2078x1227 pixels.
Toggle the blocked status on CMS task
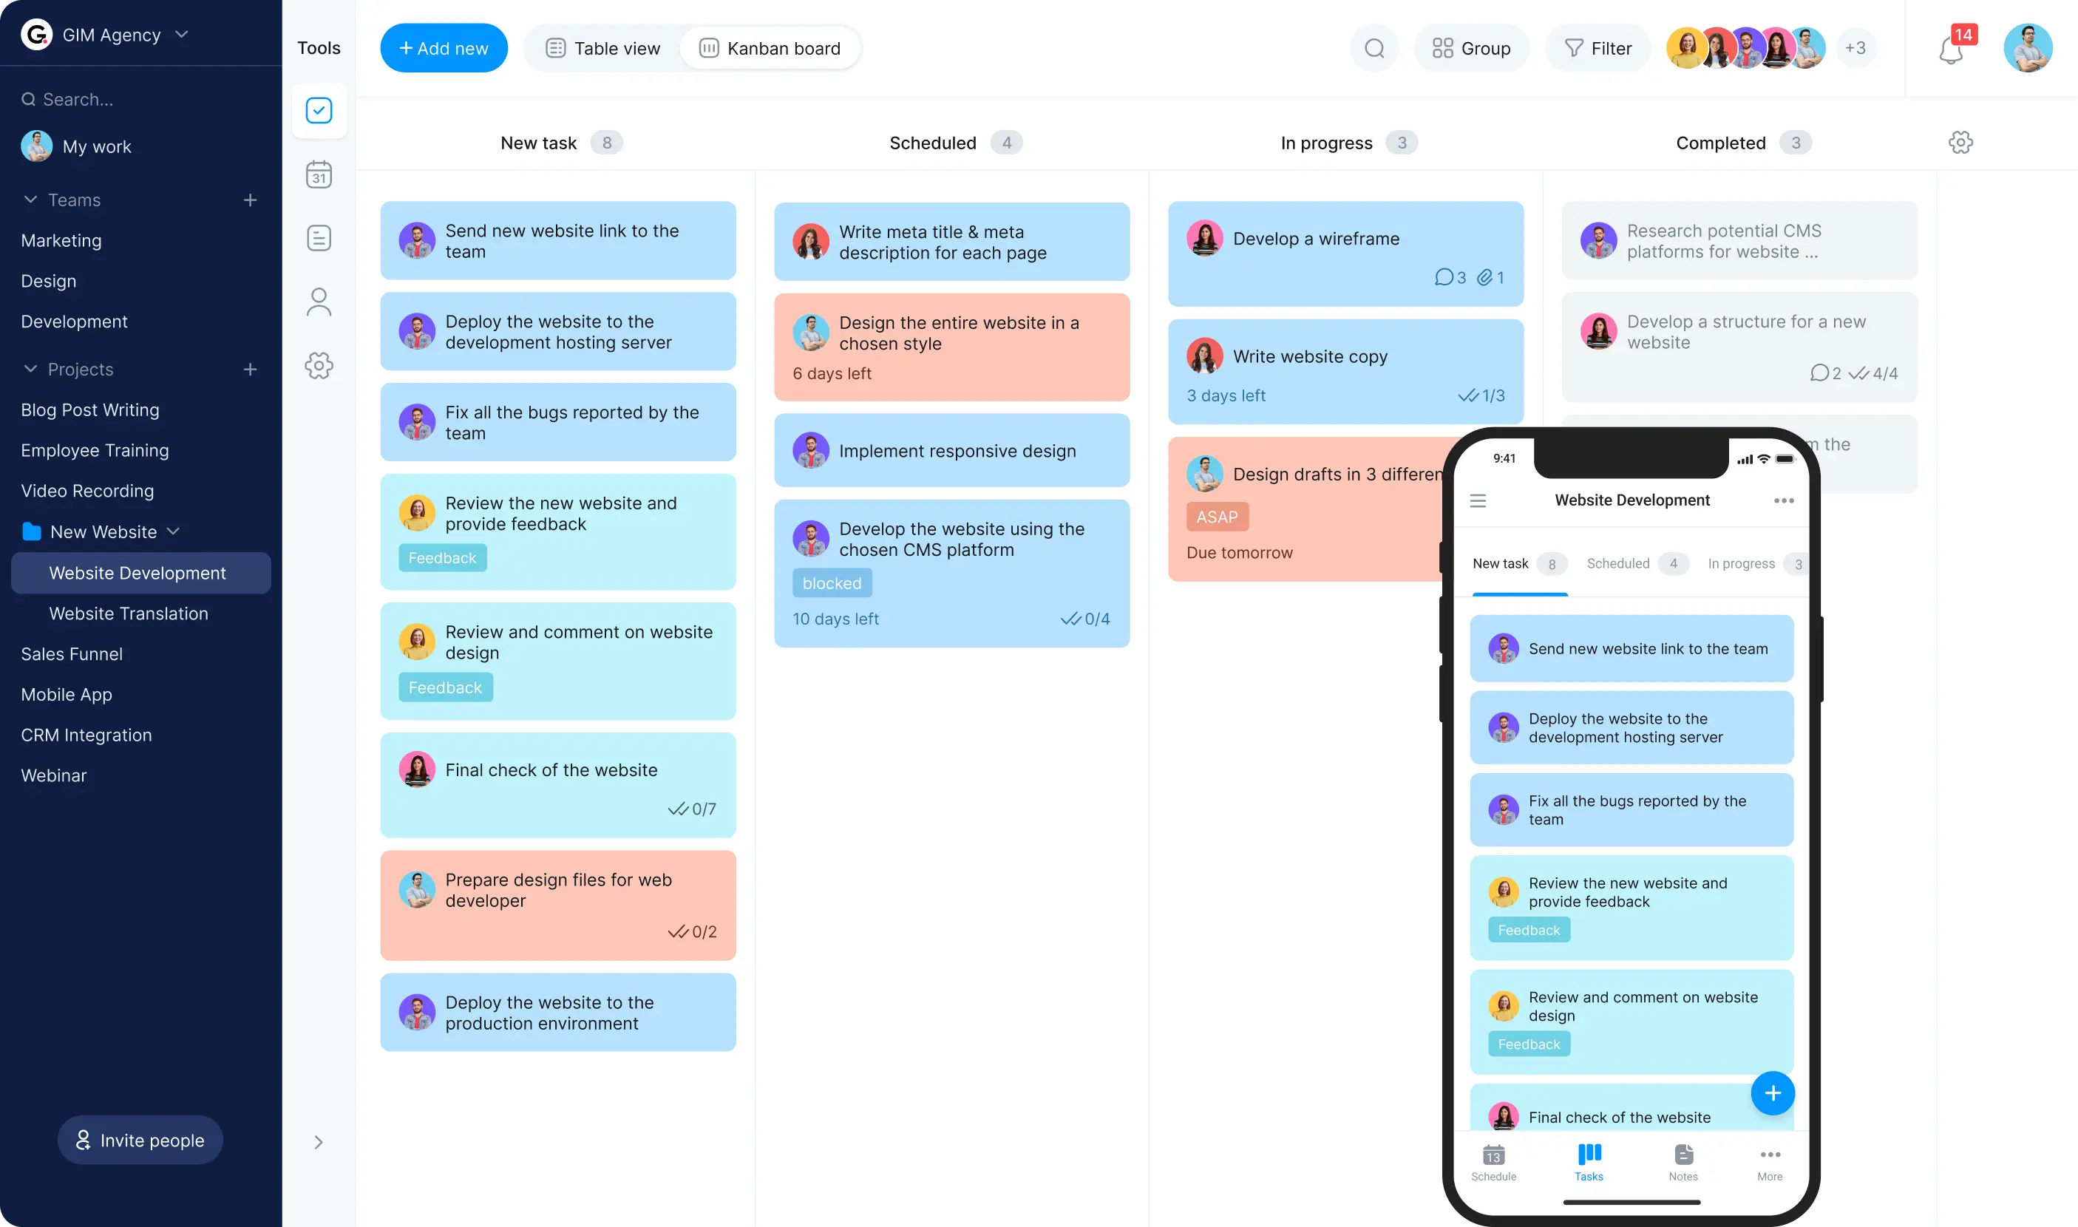coord(831,582)
